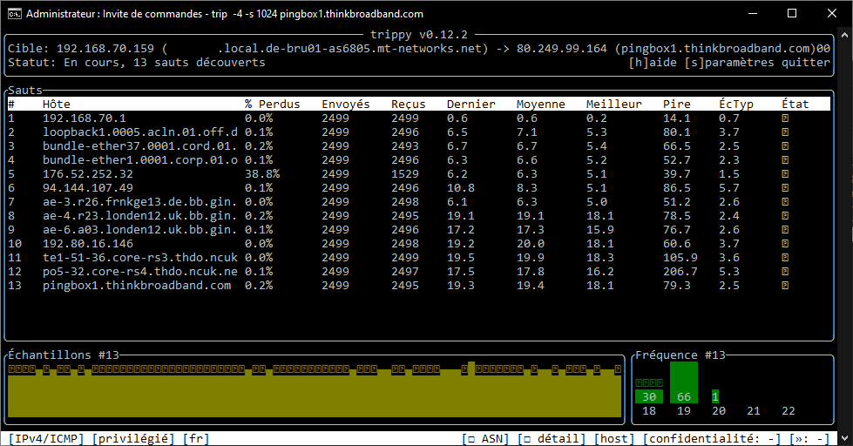Click the État icon in the te1-51-36.core-rs3 row

pyautogui.click(x=785, y=258)
